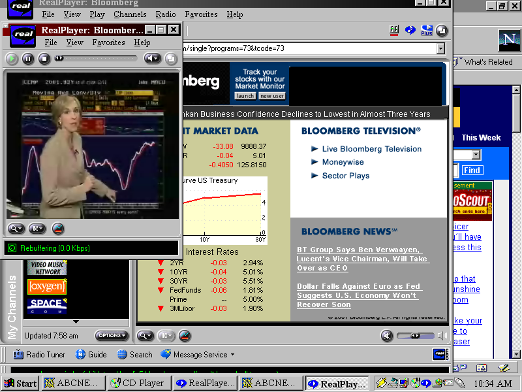Open the Options dropdown in My Channels
Viewport: 522px width, 392px height.
click(x=112, y=336)
